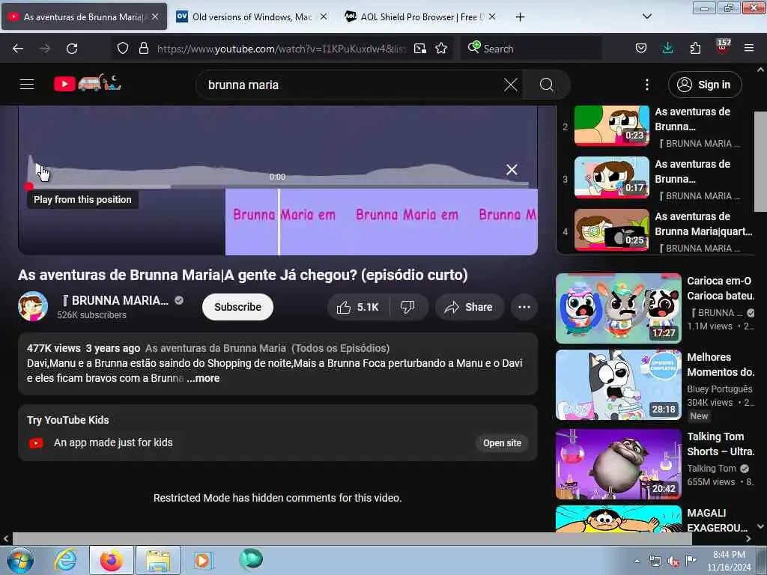
Task: Select the As aventuras de Brunna tab
Action: [84, 16]
